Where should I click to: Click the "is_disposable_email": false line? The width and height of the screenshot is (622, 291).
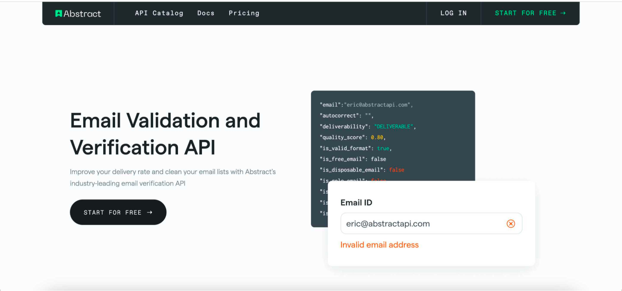tap(362, 170)
